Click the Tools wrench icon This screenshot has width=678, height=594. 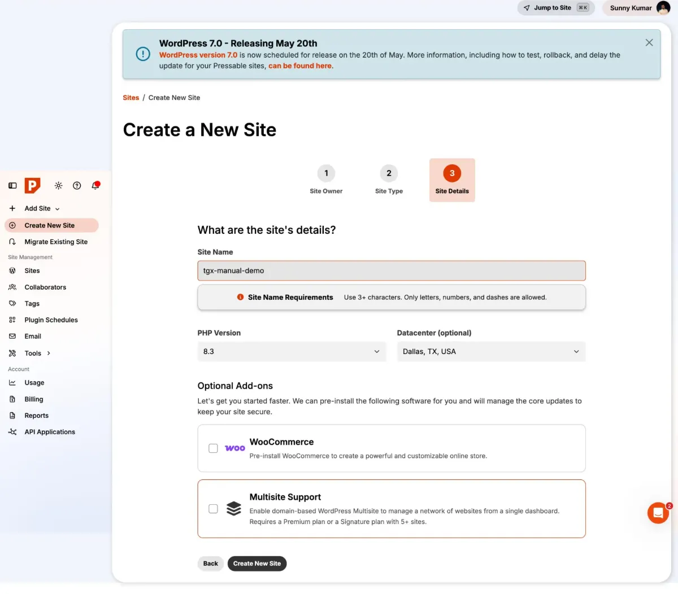12,353
